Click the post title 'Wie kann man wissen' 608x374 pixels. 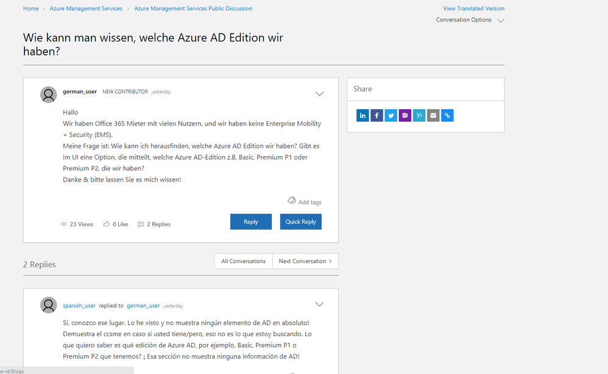(x=153, y=44)
